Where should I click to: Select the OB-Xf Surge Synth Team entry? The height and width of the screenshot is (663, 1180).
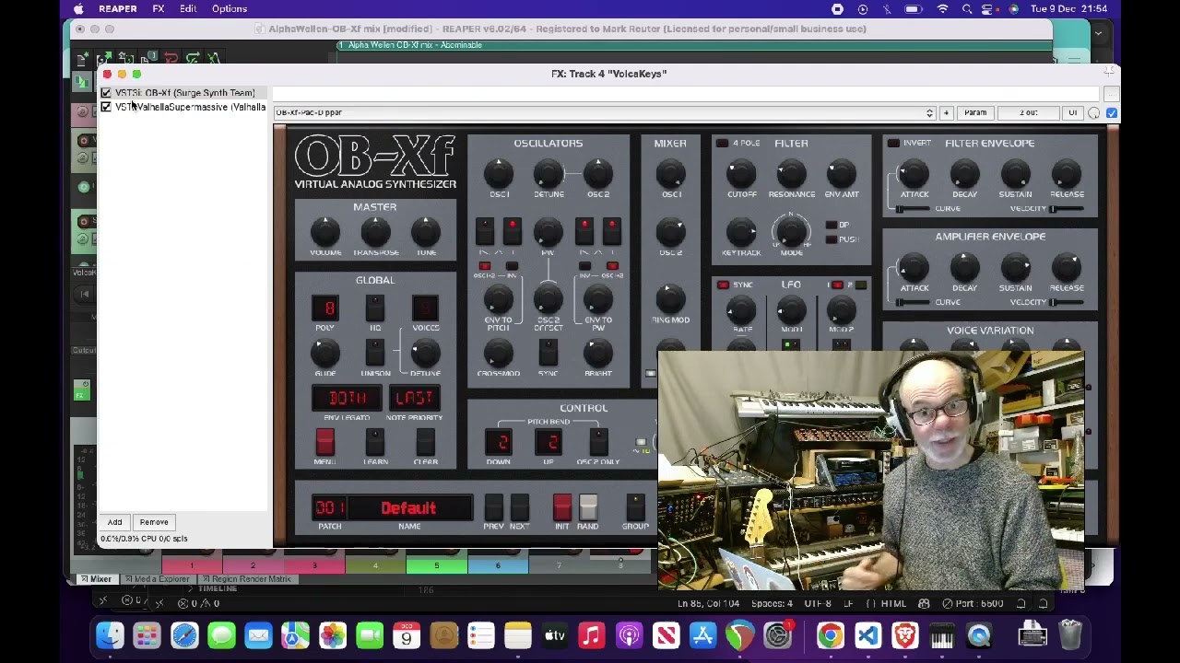pos(184,93)
